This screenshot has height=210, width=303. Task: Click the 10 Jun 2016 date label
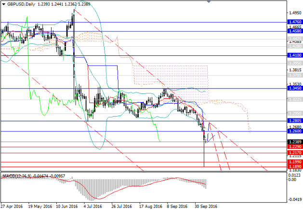click(66, 206)
